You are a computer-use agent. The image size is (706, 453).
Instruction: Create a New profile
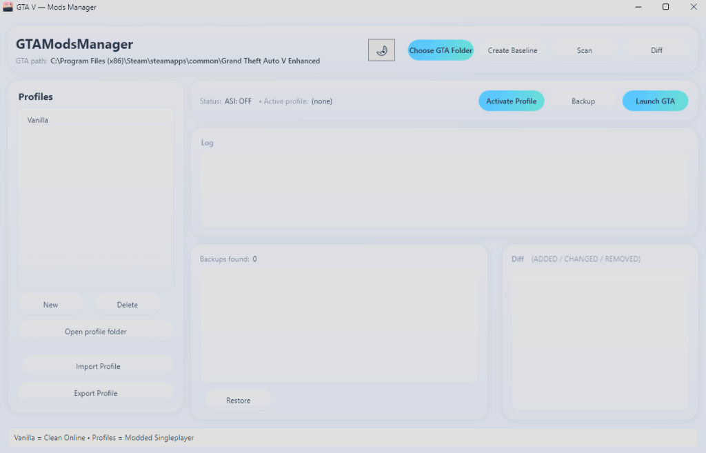click(50, 305)
